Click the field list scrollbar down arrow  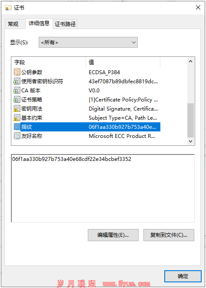pyautogui.click(x=190, y=141)
